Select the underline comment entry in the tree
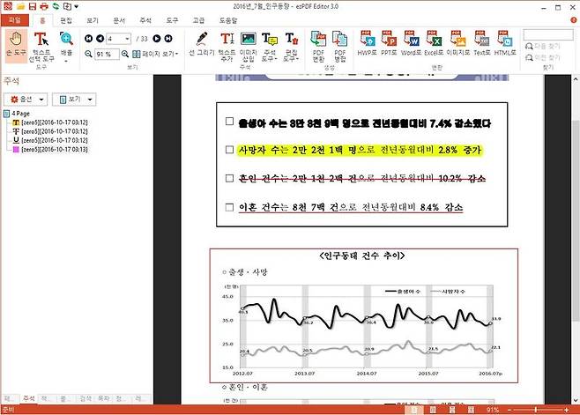The width and height of the screenshot is (580, 415). [x=50, y=140]
